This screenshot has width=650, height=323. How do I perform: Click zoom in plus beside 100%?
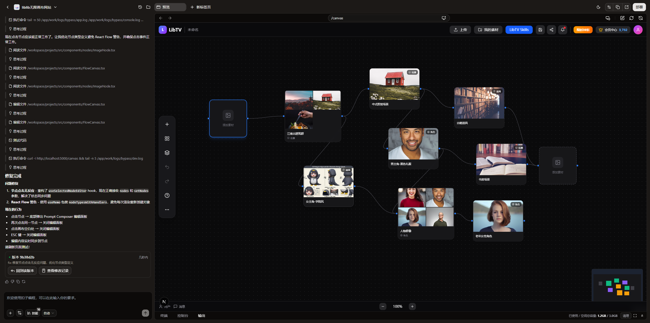(412, 306)
